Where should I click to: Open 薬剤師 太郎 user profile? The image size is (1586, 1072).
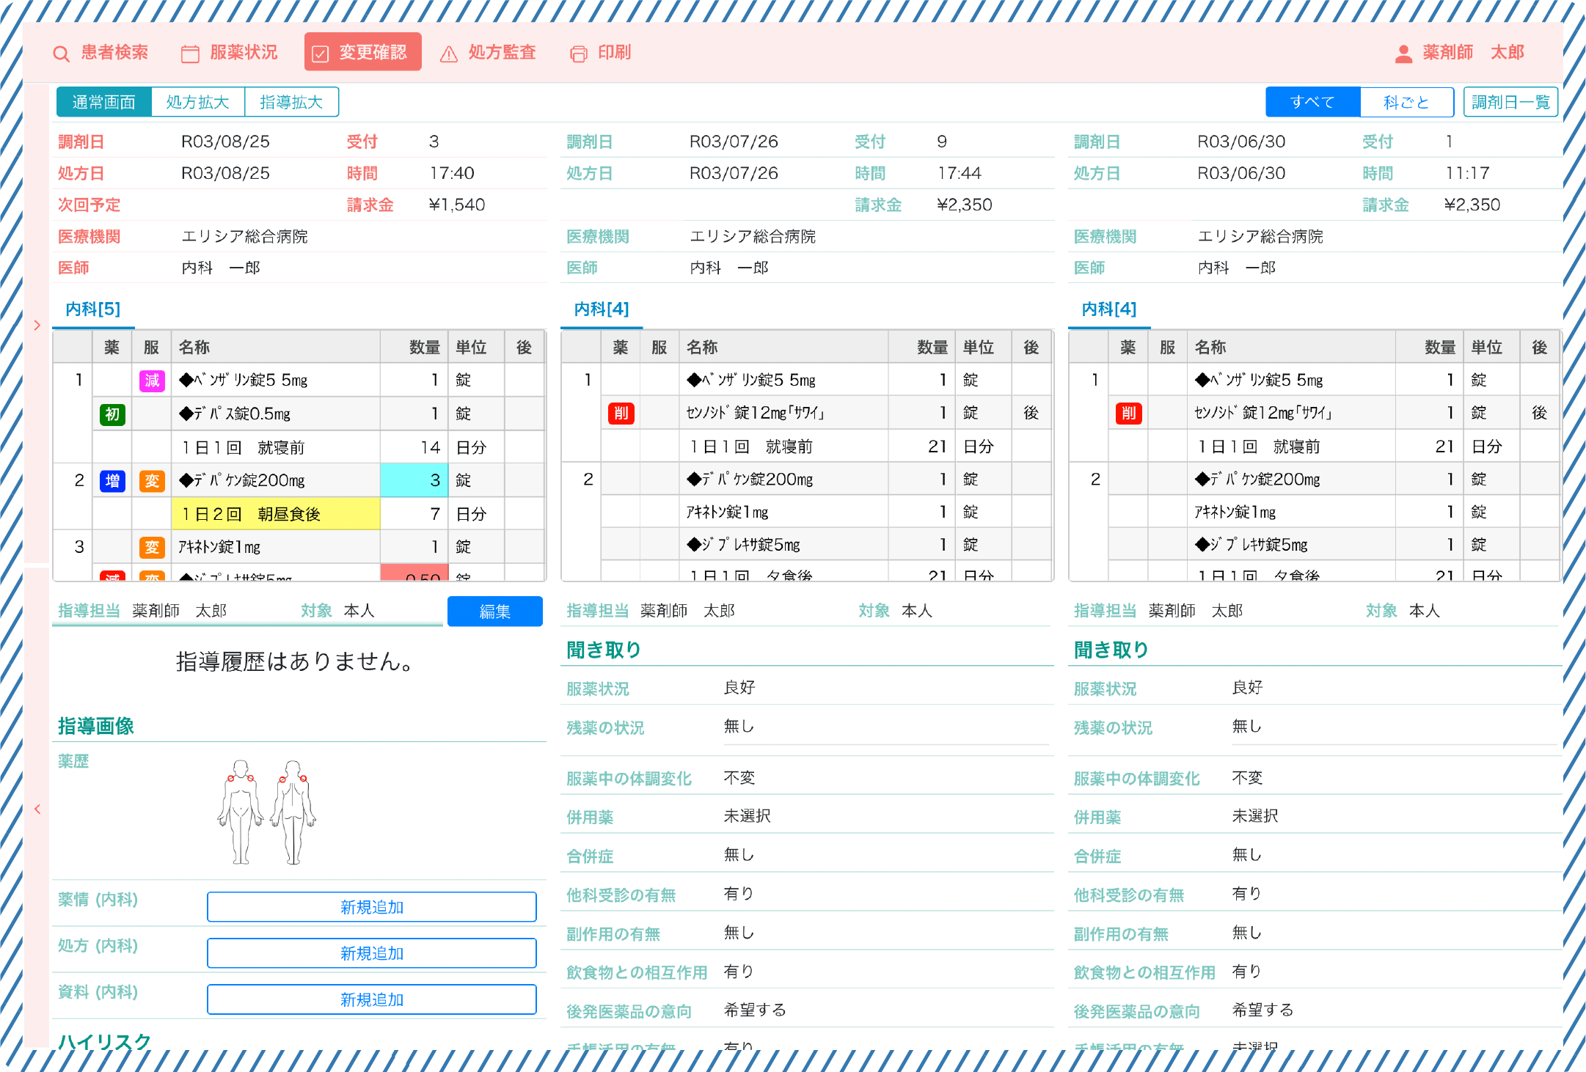point(1459,53)
